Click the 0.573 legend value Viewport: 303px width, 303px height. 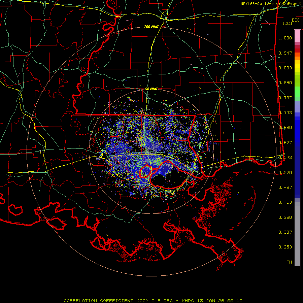(285, 158)
